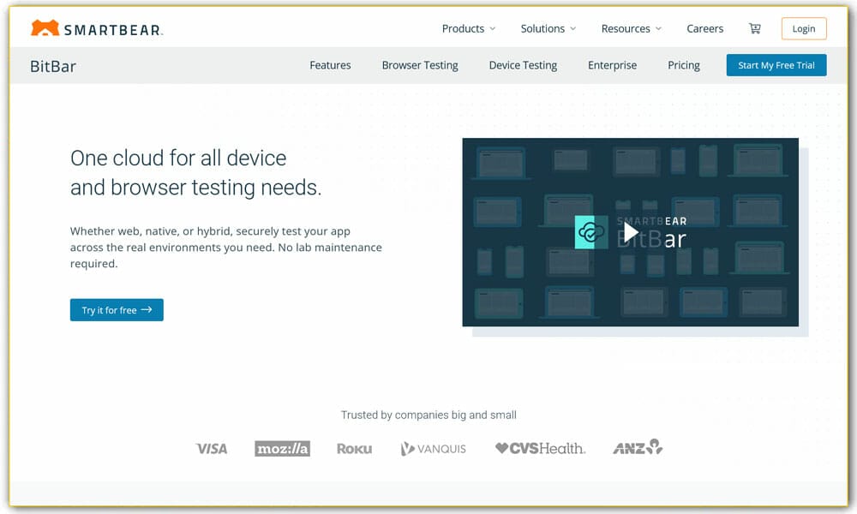The image size is (857, 514).
Task: Expand the Solutions dropdown menu
Action: coord(548,28)
